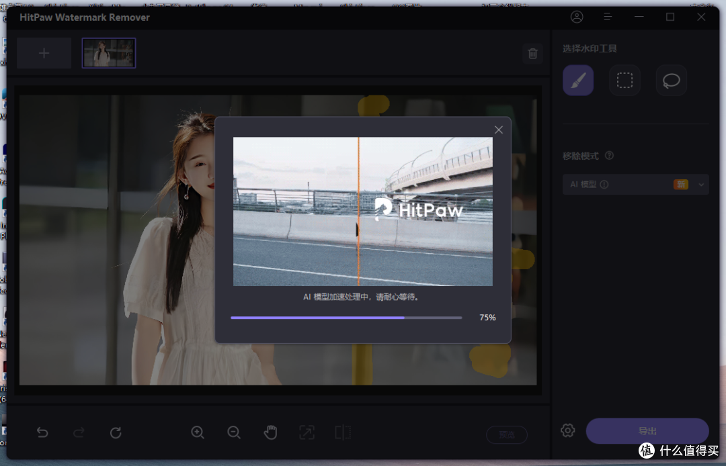726x466 pixels.
Task: Click the 导出 export button
Action: pos(647,431)
